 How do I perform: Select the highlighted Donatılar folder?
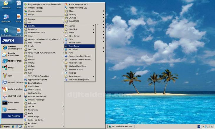(x=44, y=26)
